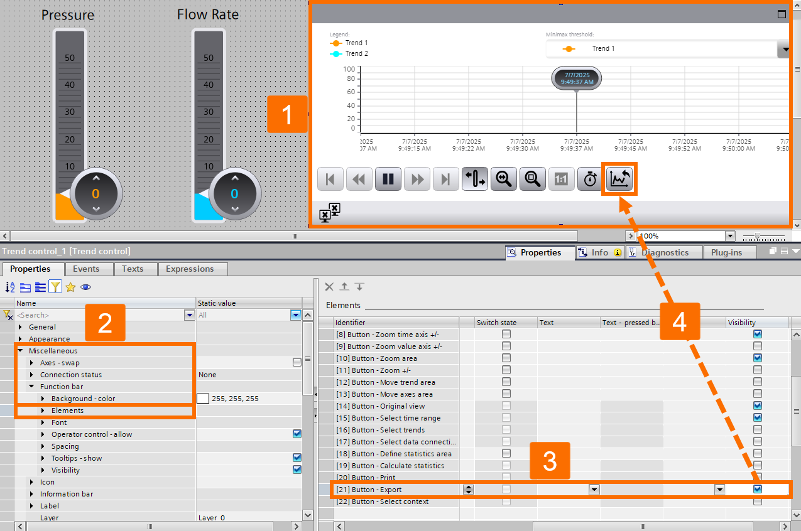Image resolution: width=801 pixels, height=531 pixels.
Task: Click the X delete button above Elements
Action: (x=329, y=287)
